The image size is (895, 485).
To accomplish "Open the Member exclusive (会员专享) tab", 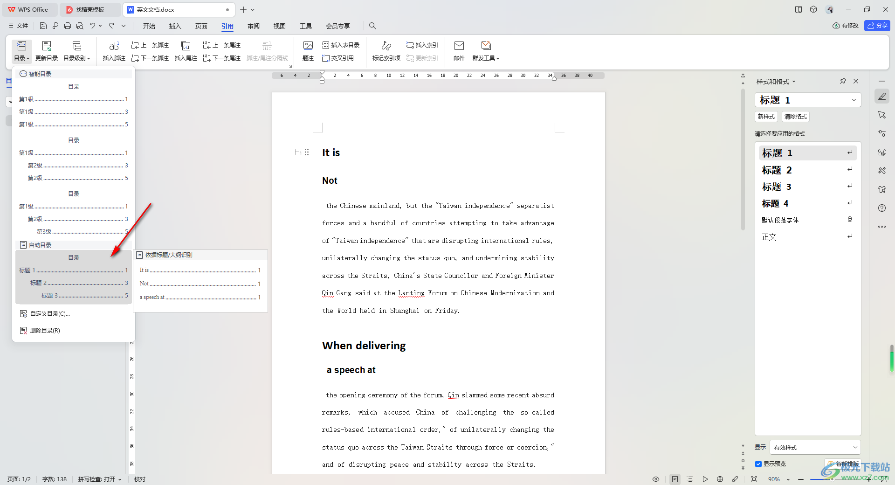I will (x=338, y=26).
